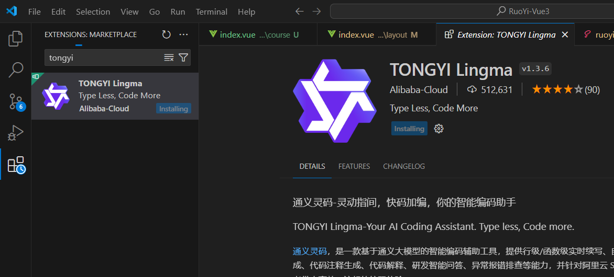Click the VS Code logo icon

tap(12, 11)
